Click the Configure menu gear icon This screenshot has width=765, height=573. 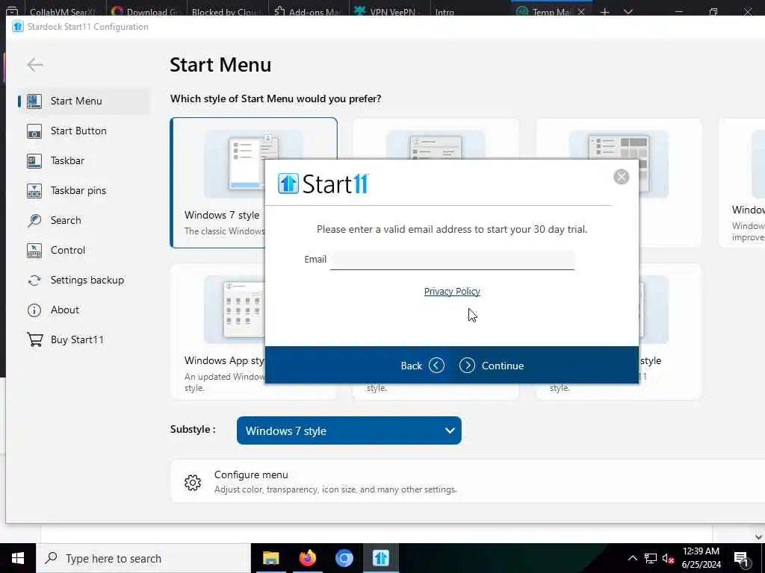tap(193, 483)
